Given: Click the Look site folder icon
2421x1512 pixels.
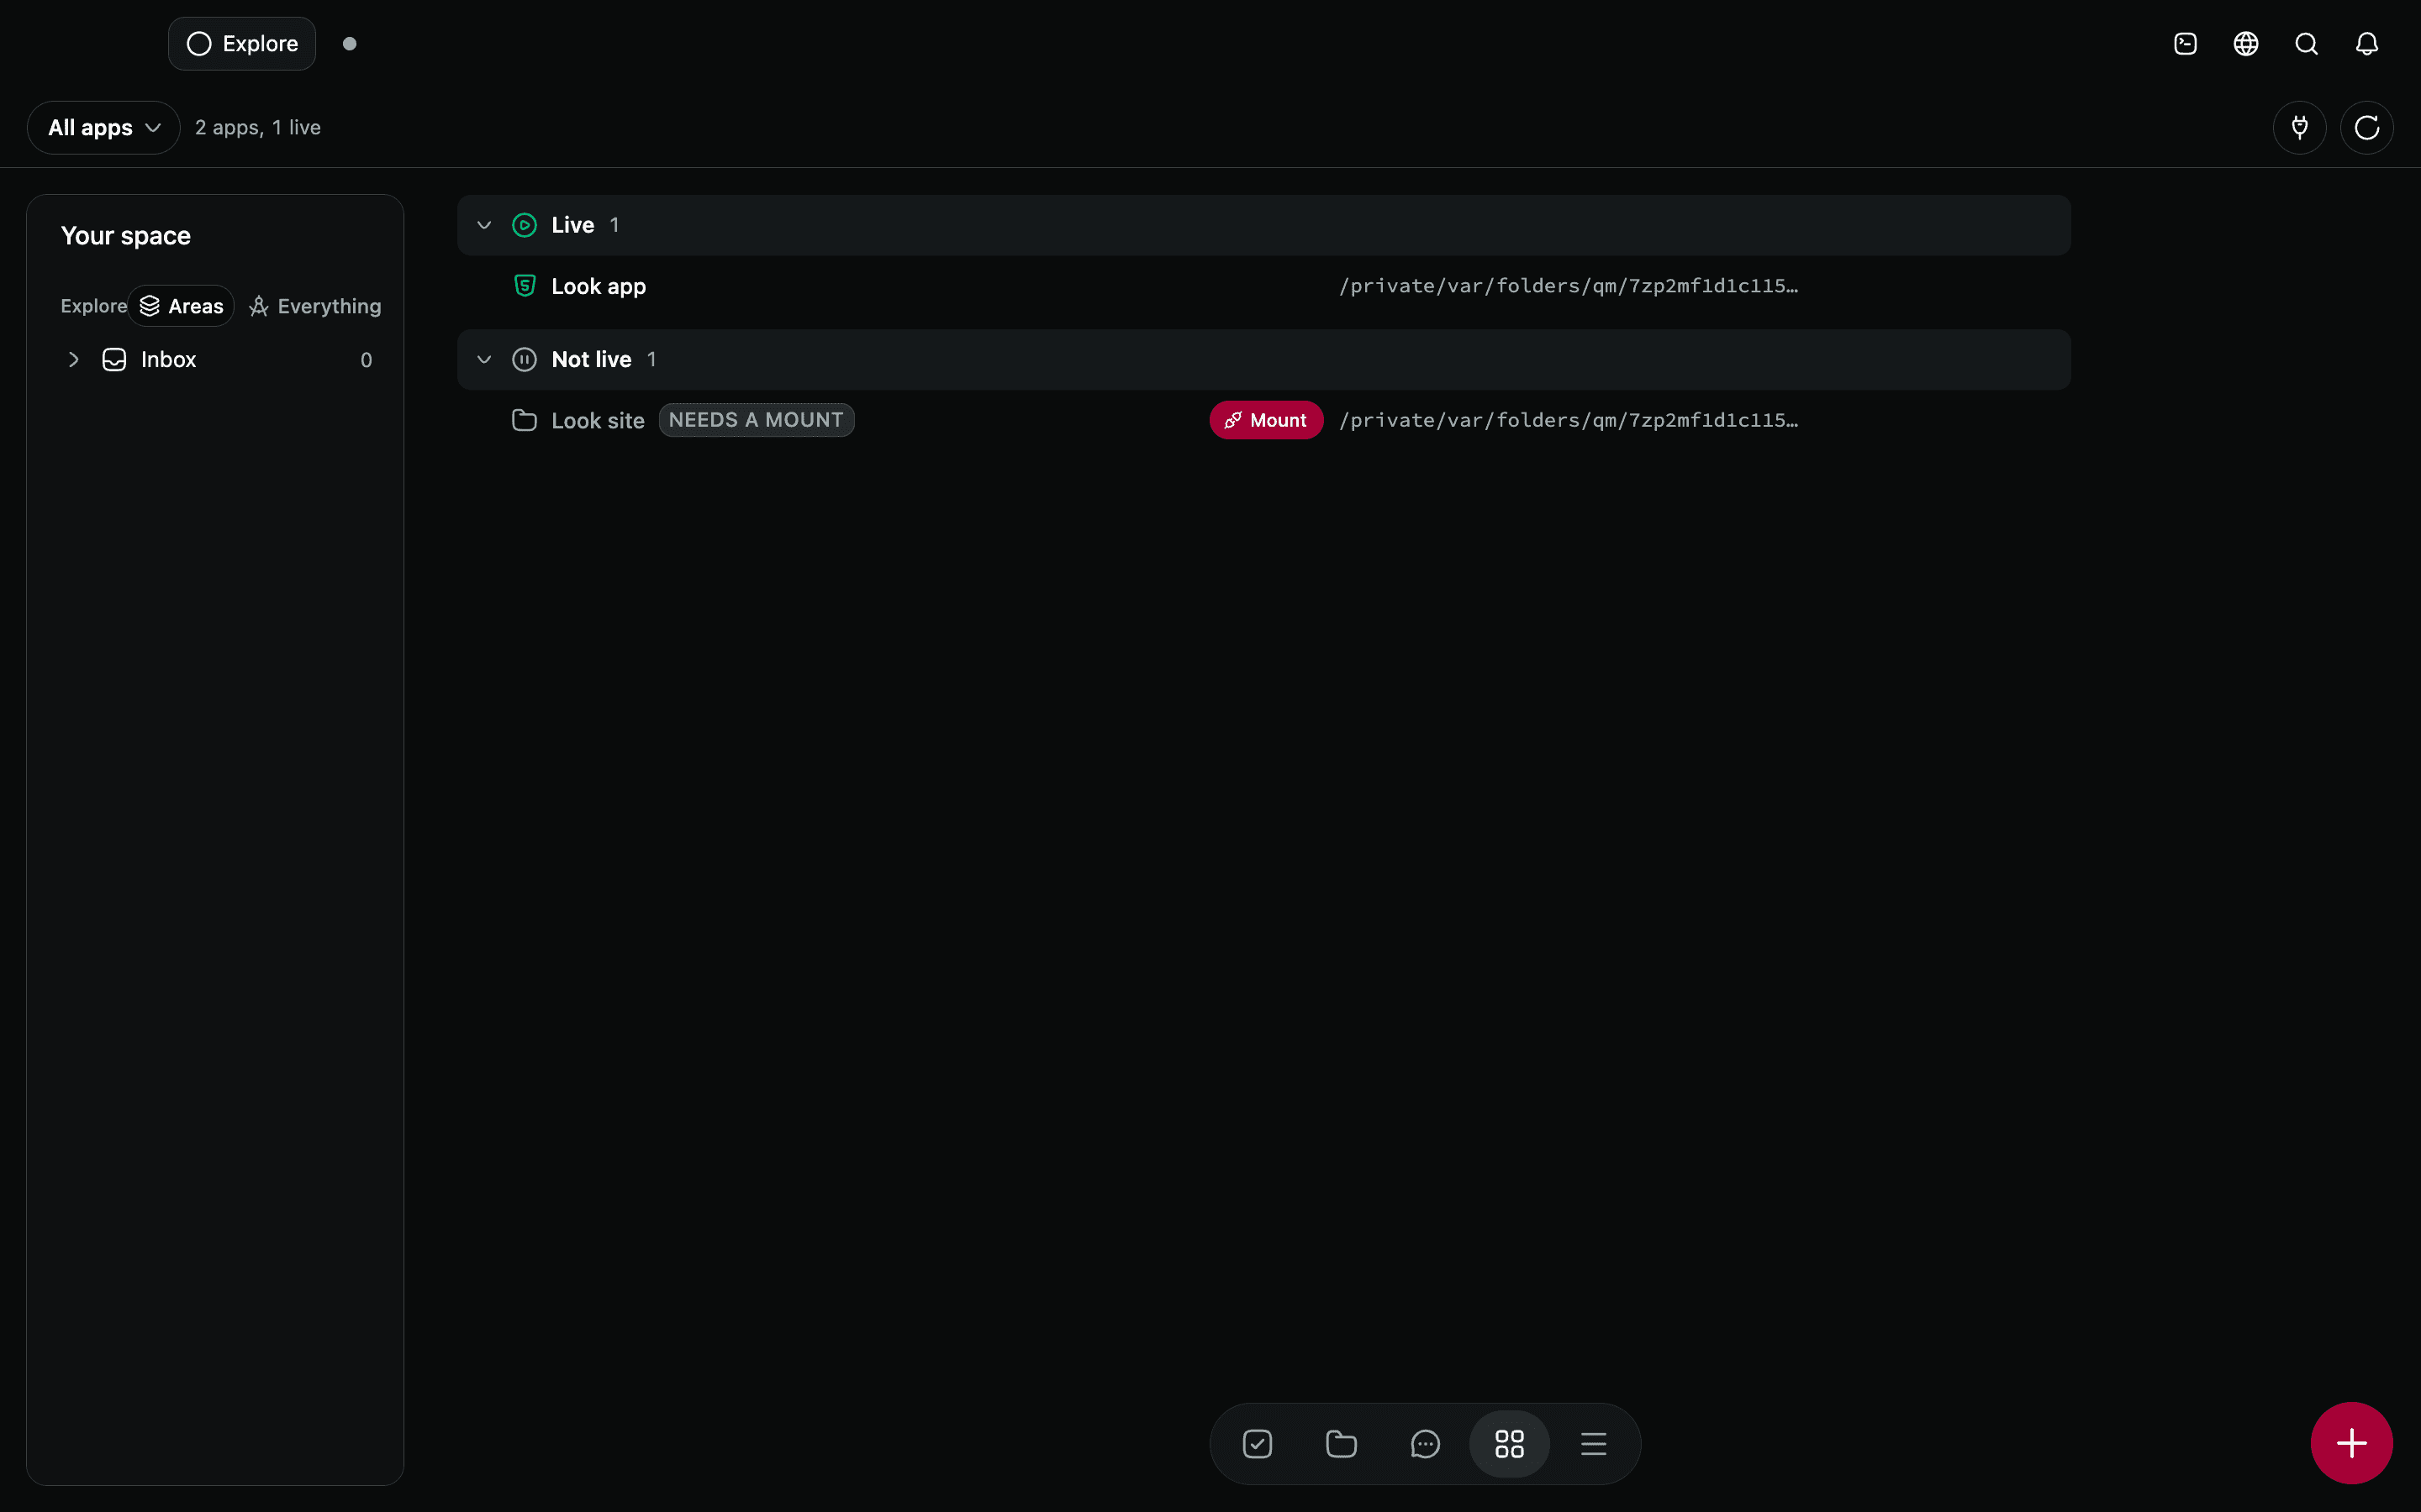Looking at the screenshot, I should pyautogui.click(x=525, y=420).
